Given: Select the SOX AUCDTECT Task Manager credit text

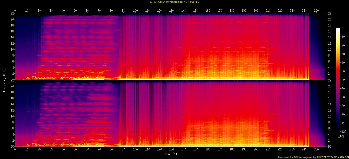Looking at the screenshot, I should coord(313,157).
